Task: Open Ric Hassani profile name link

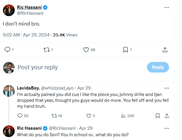Action: pyautogui.click(x=29, y=7)
